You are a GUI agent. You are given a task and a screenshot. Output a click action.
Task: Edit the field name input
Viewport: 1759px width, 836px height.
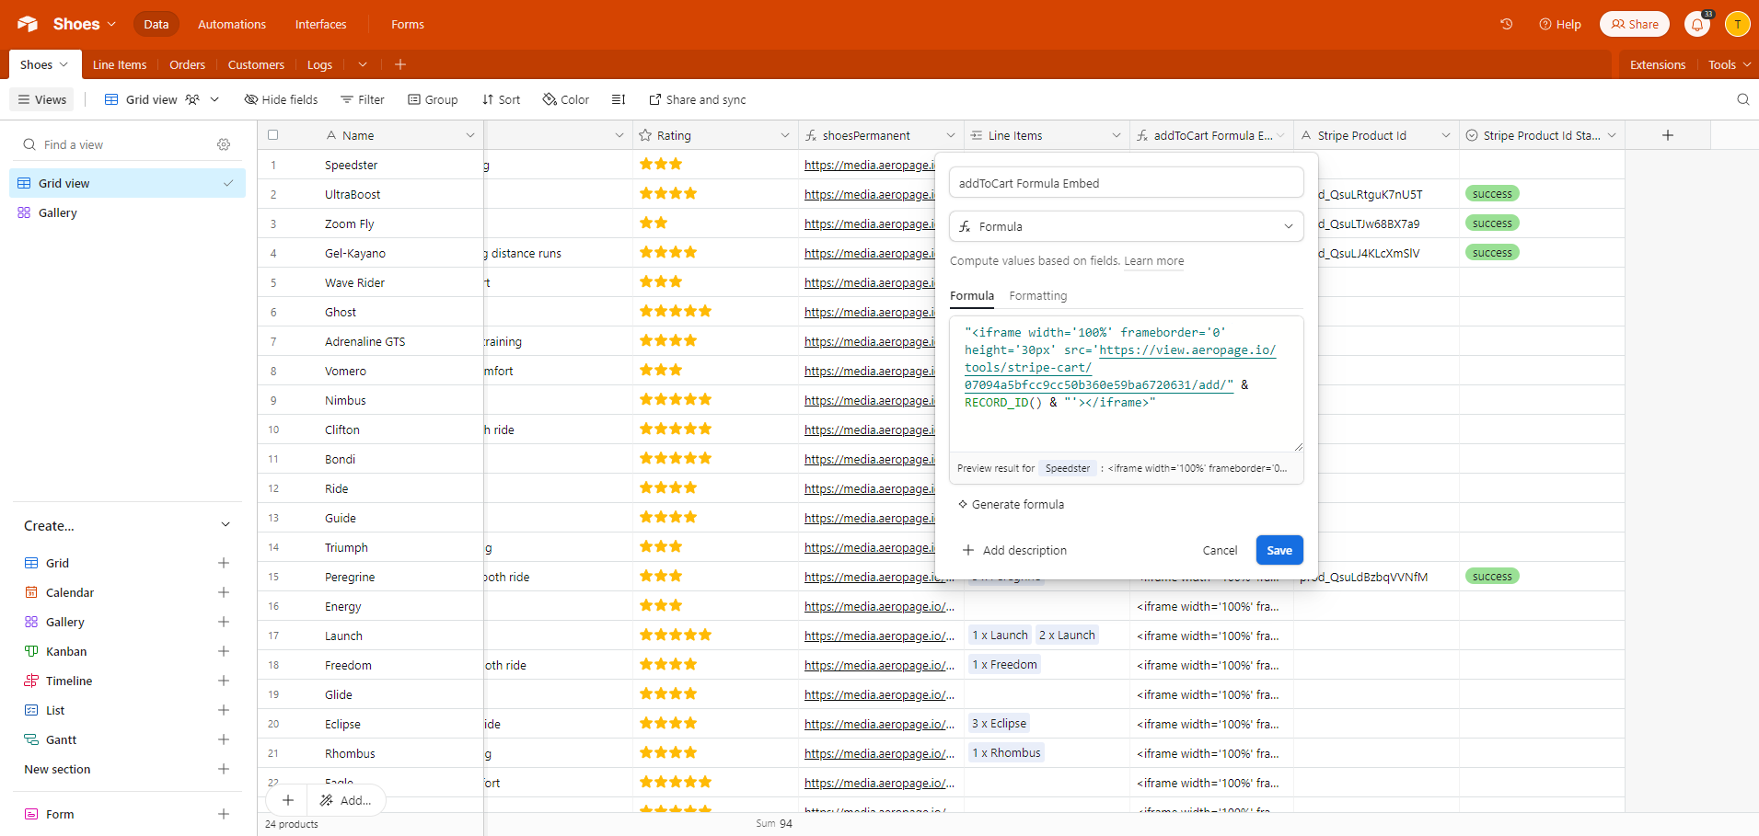coord(1126,183)
